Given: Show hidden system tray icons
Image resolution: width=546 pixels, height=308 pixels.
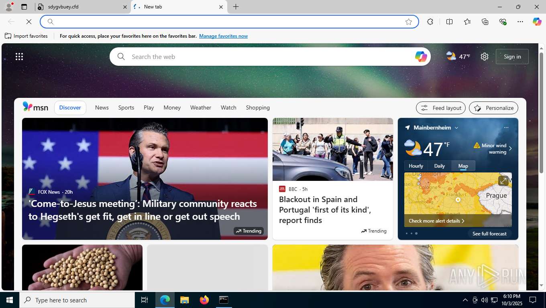Looking at the screenshot, I should point(465,300).
